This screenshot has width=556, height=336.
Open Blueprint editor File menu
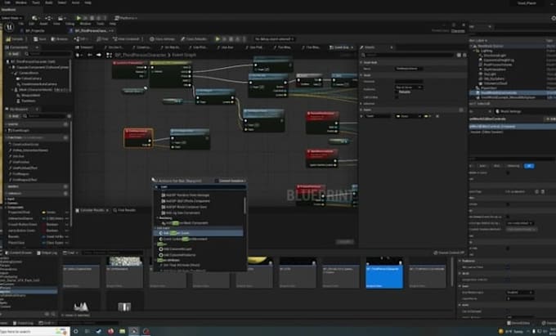click(x=21, y=24)
